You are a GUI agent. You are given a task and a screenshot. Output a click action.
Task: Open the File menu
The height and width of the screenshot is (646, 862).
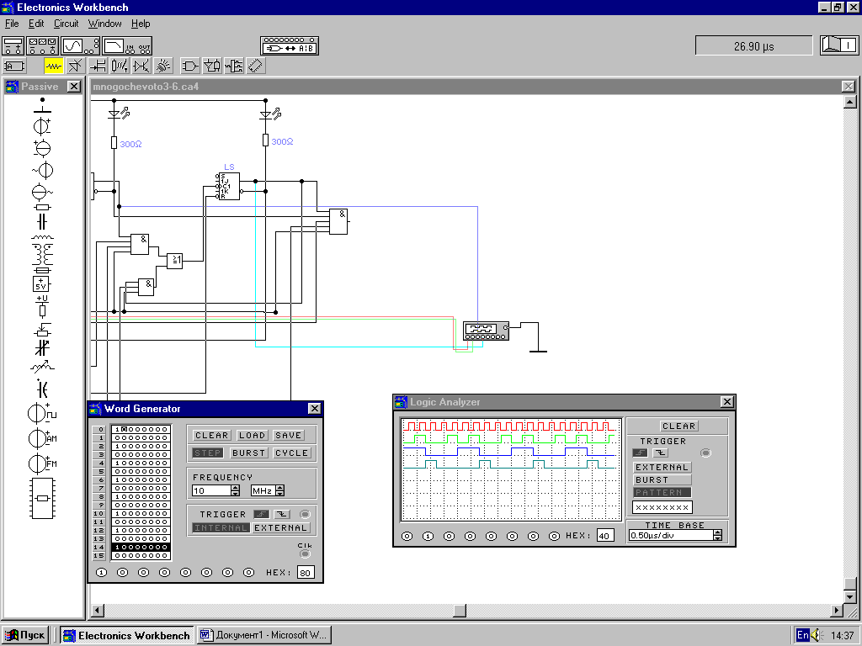[12, 24]
